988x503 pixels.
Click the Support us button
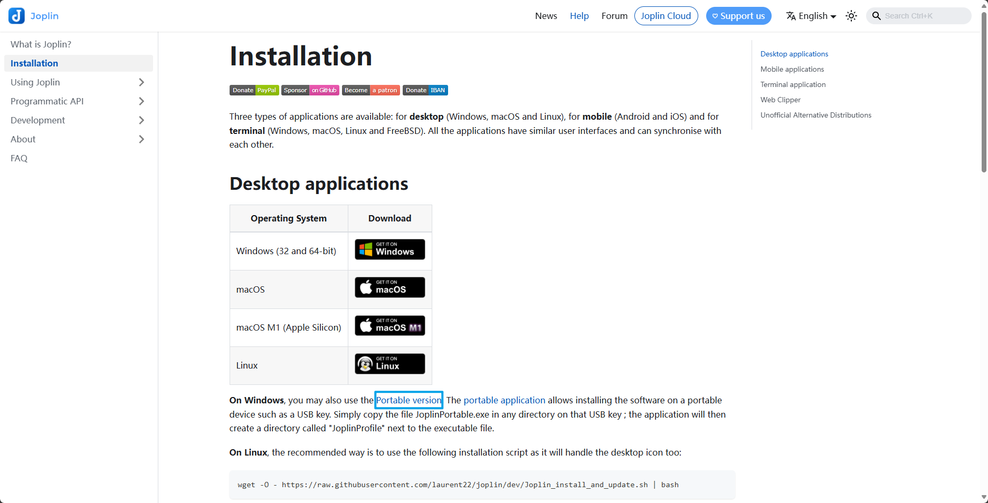738,16
